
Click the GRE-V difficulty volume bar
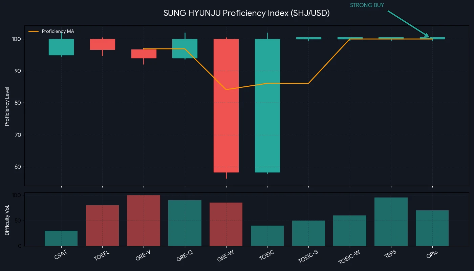click(144, 221)
